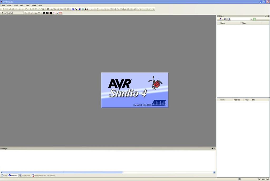Viewport: 270px width, 181px height.
Task: Close the Message panel
Action: pyautogui.click(x=215, y=149)
